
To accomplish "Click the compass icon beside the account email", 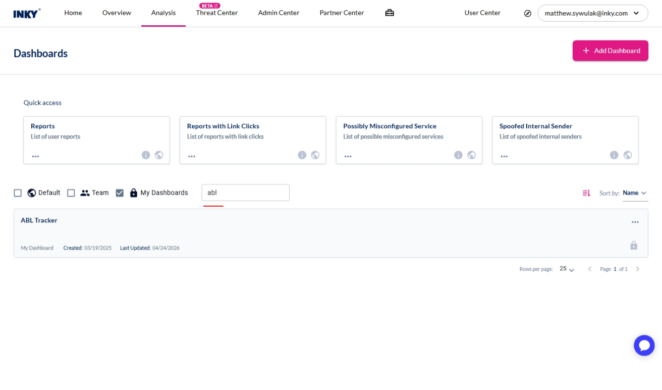I will [x=528, y=14].
